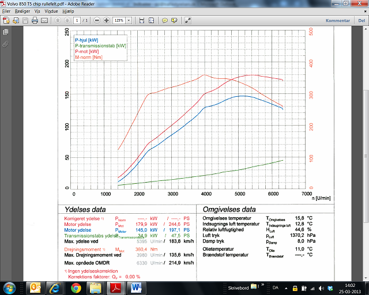Click the Dropbox tray icon
The height and width of the screenshot is (295, 369).
tap(330, 288)
